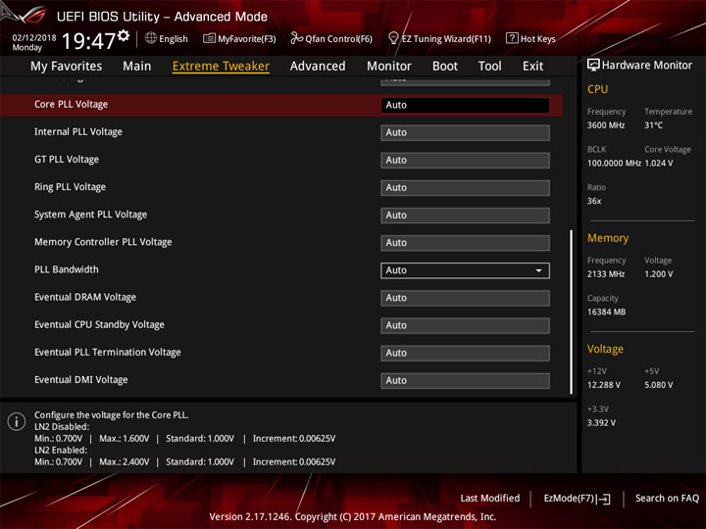Image resolution: width=706 pixels, height=529 pixels.
Task: Go to the Monitor tab
Action: 389,67
